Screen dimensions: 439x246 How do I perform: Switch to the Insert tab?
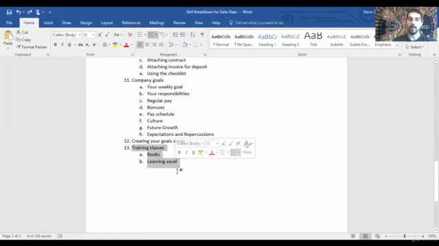click(x=48, y=23)
